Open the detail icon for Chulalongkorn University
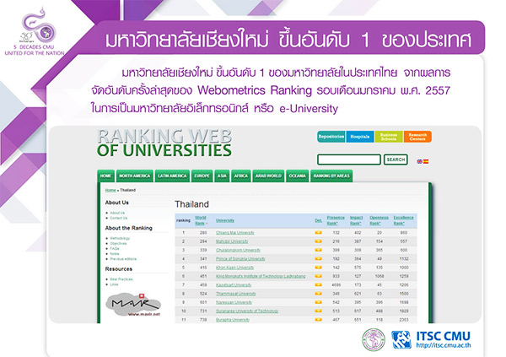Viewport: 506px width, 357px height. (x=318, y=250)
